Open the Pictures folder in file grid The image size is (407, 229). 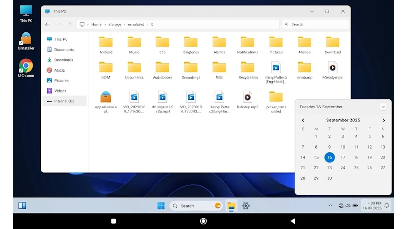point(276,45)
